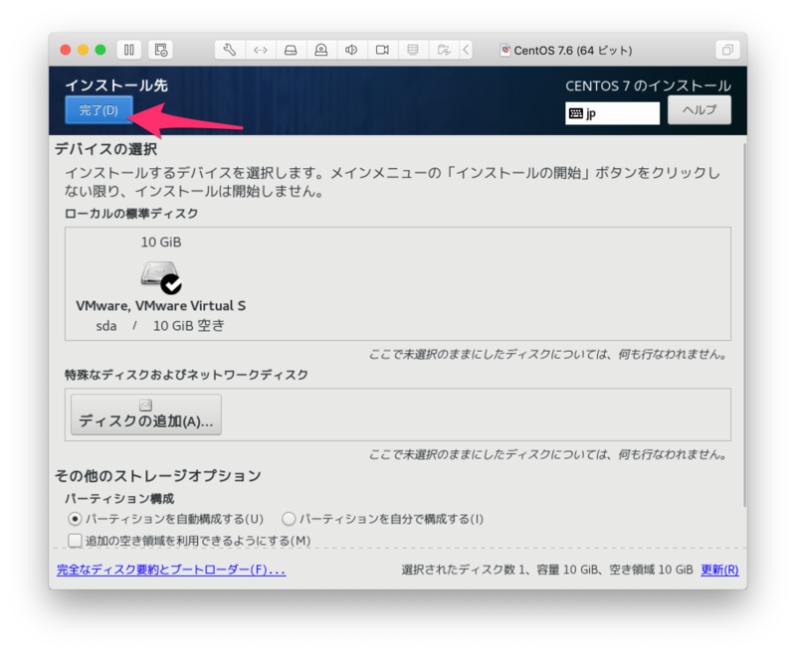Click the ヘルプ help button
796x654 pixels.
699,110
